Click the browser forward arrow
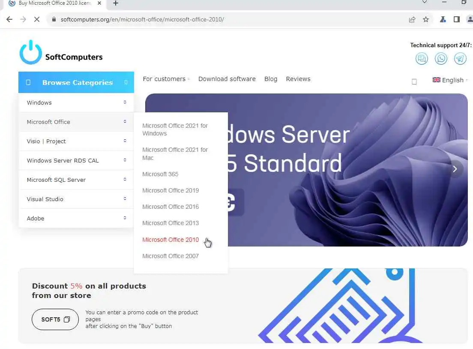Viewport: 473px width, 349px height. [x=23, y=19]
